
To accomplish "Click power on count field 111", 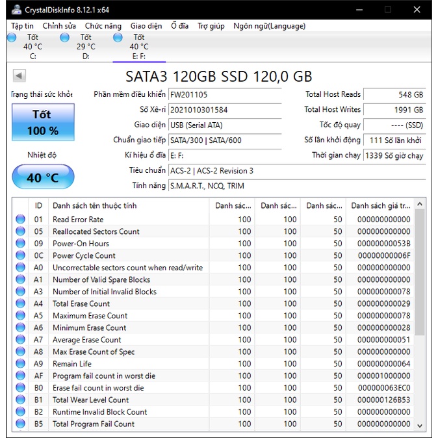I will (394, 140).
